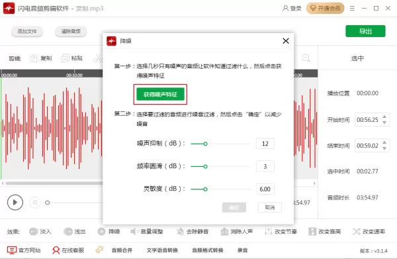Click the greyed 确定 button
This screenshot has width=397, height=259.
(x=234, y=207)
